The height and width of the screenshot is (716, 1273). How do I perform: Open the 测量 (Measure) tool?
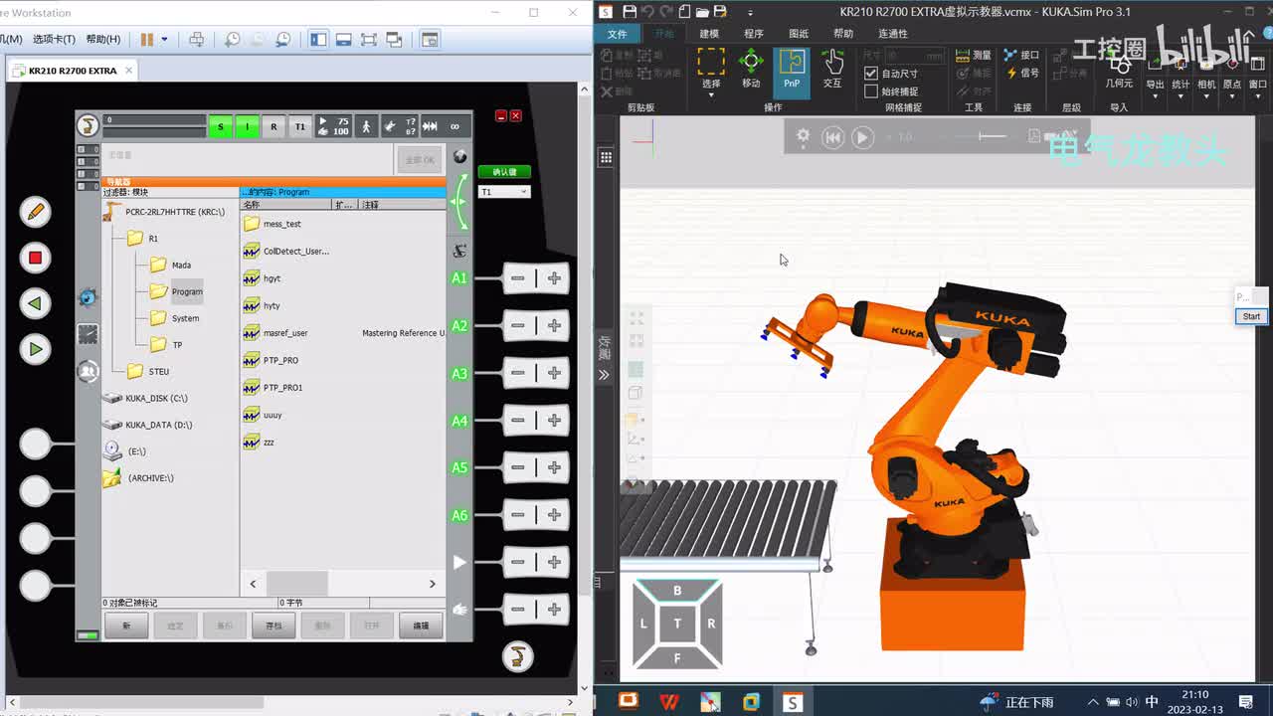[973, 55]
